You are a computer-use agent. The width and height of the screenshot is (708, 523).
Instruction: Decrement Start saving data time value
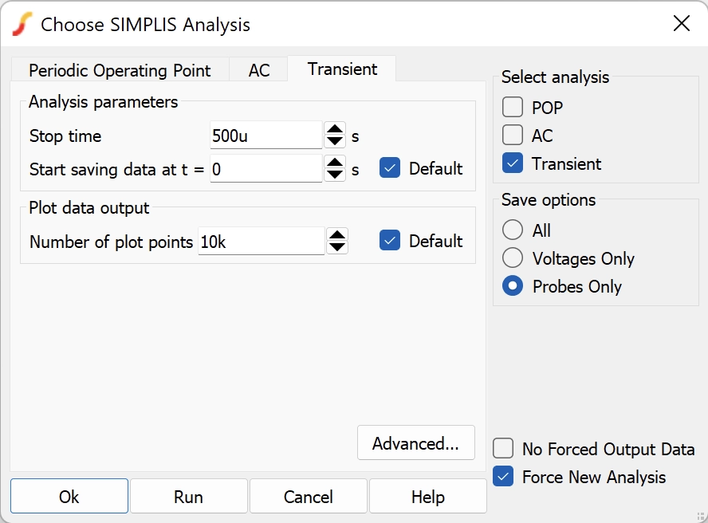point(335,175)
